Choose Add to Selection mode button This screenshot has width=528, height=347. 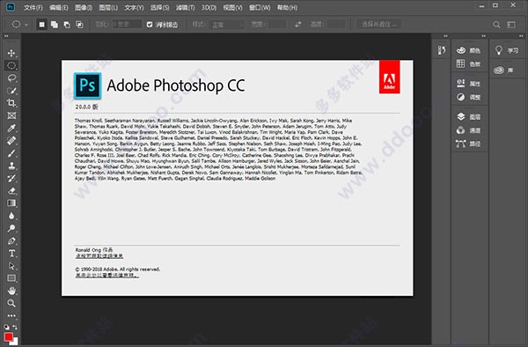tap(55, 25)
